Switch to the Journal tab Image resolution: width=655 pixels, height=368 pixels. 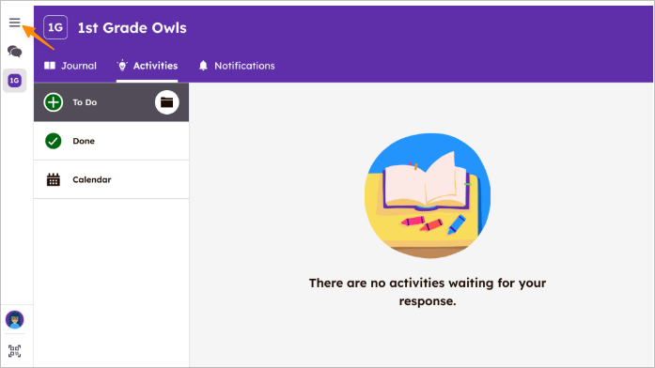coord(70,66)
